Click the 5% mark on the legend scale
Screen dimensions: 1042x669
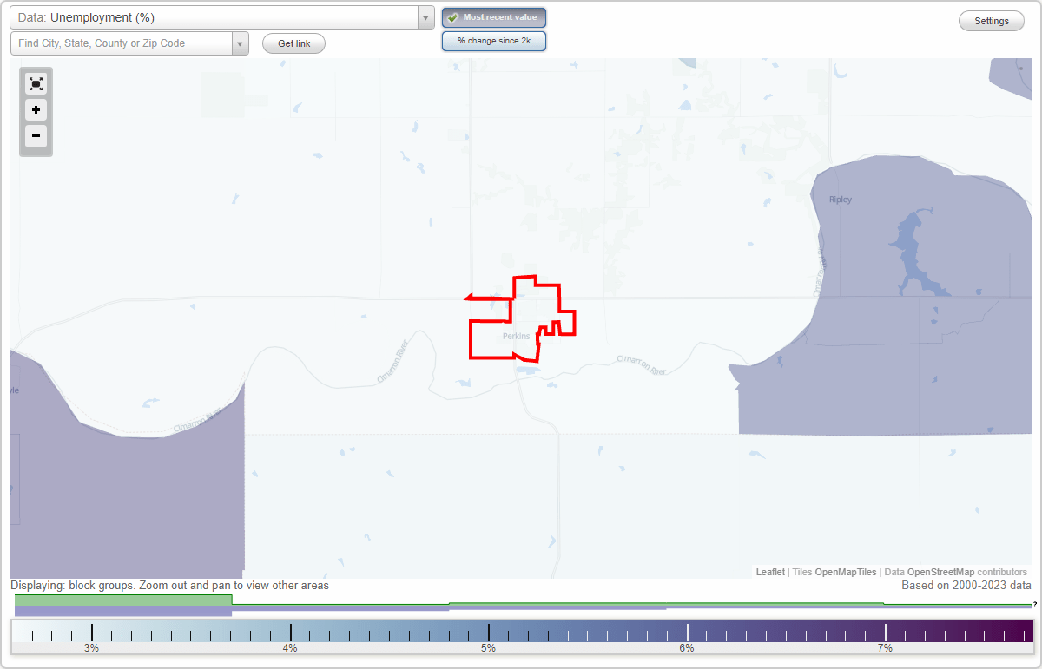pyautogui.click(x=489, y=631)
